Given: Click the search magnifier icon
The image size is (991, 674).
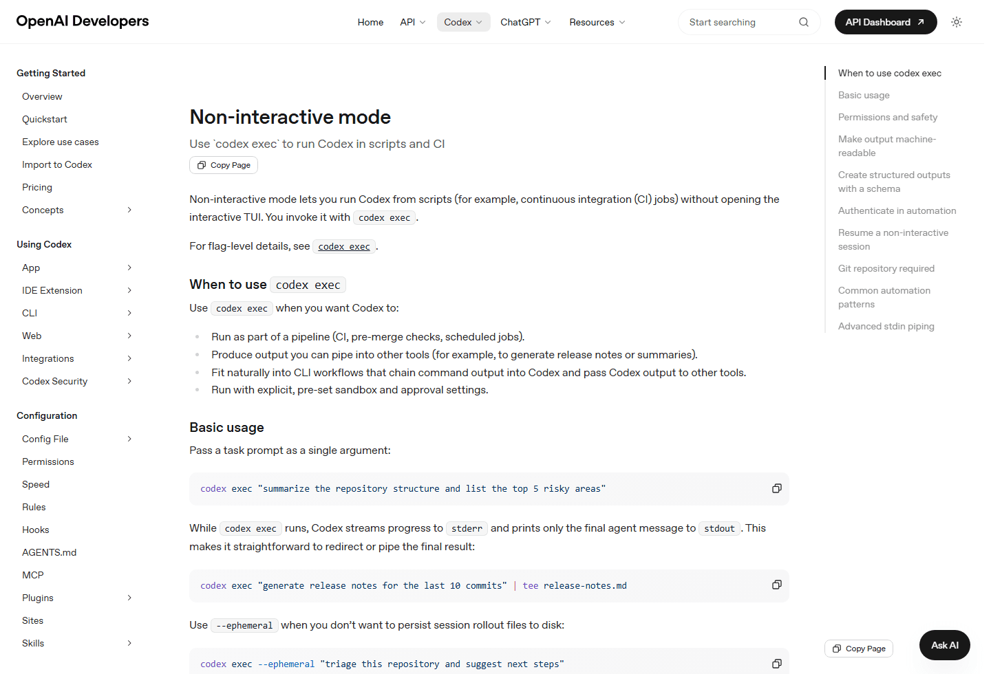Looking at the screenshot, I should coord(804,22).
